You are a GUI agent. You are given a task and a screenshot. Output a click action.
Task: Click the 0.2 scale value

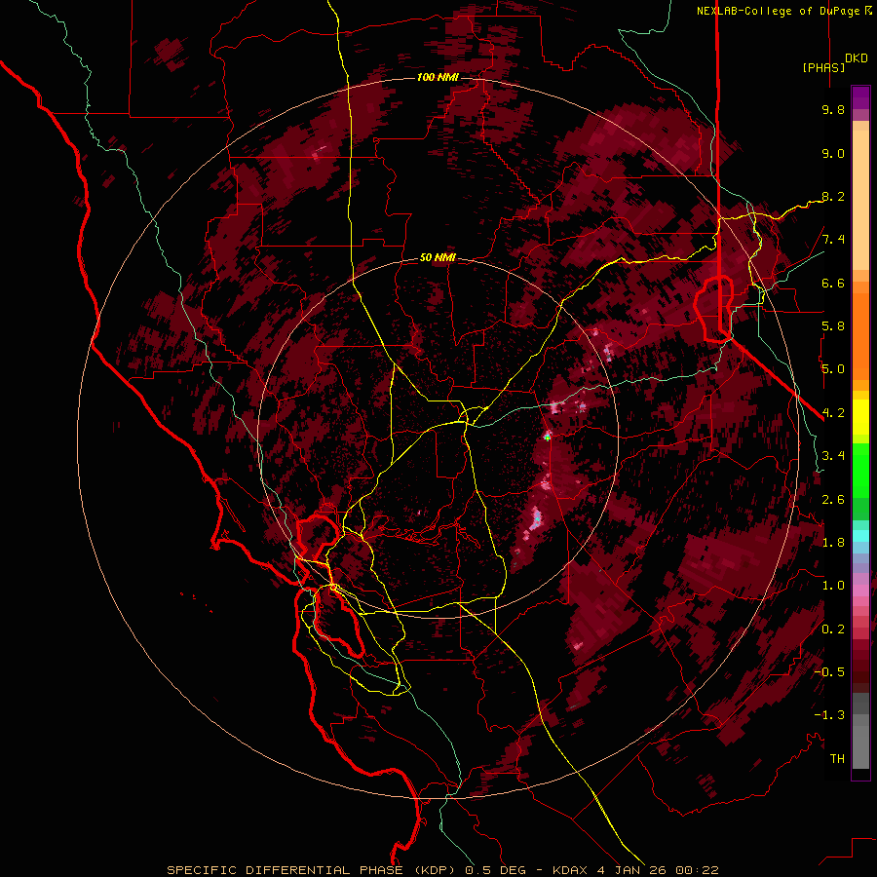(x=833, y=629)
